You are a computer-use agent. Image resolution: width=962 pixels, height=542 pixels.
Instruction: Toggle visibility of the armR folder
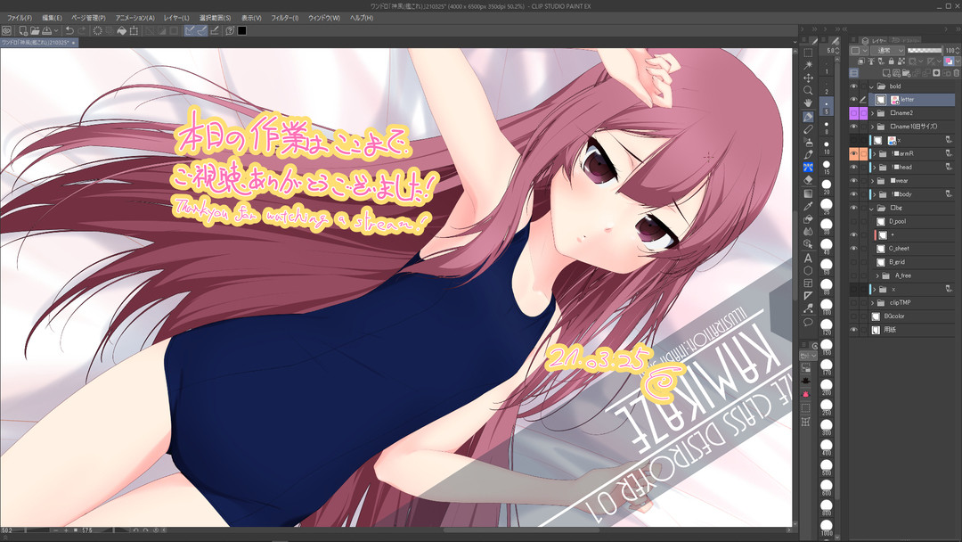coord(853,153)
